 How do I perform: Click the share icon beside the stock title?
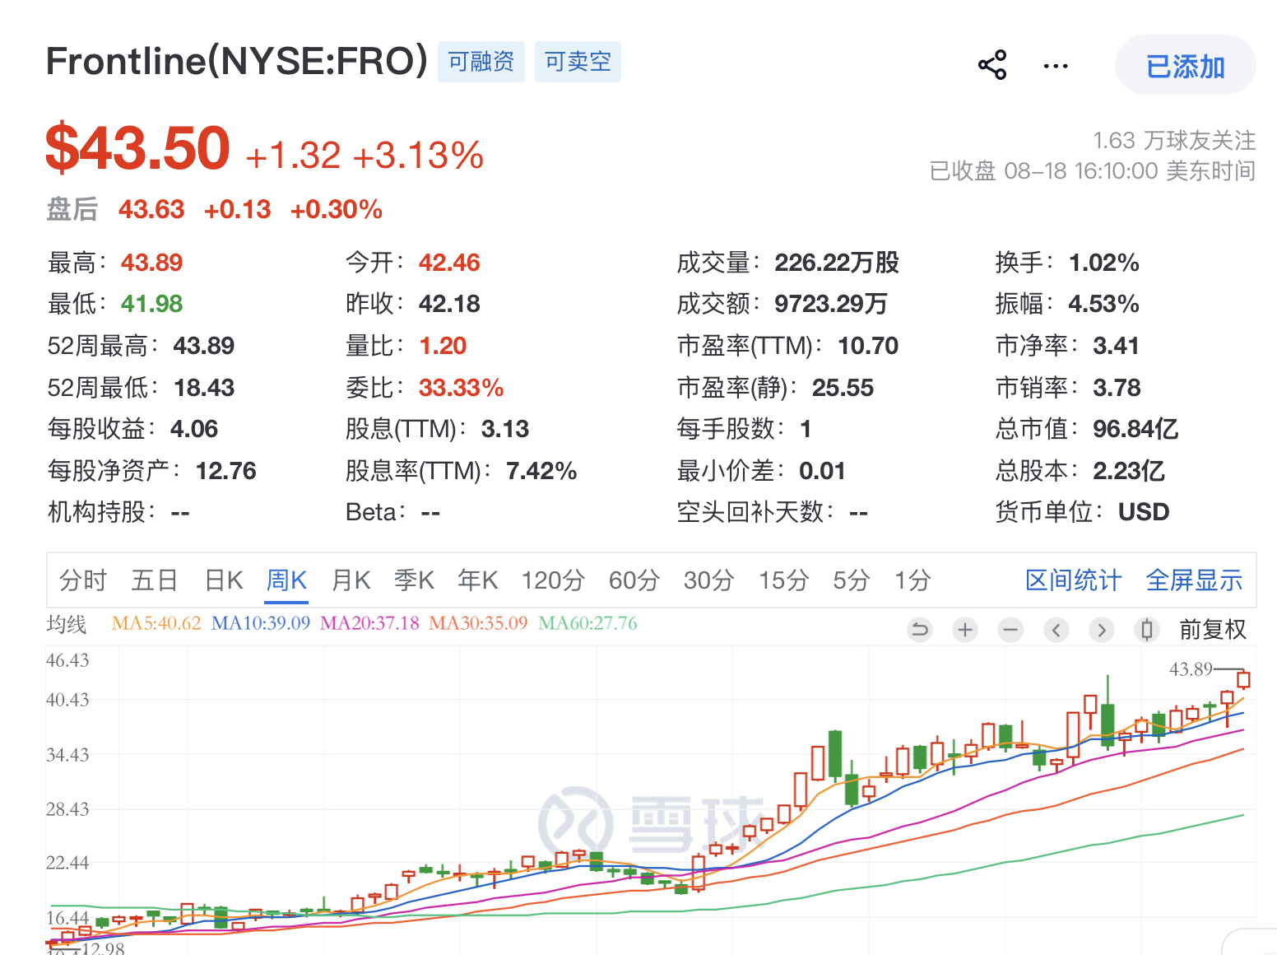pos(992,65)
